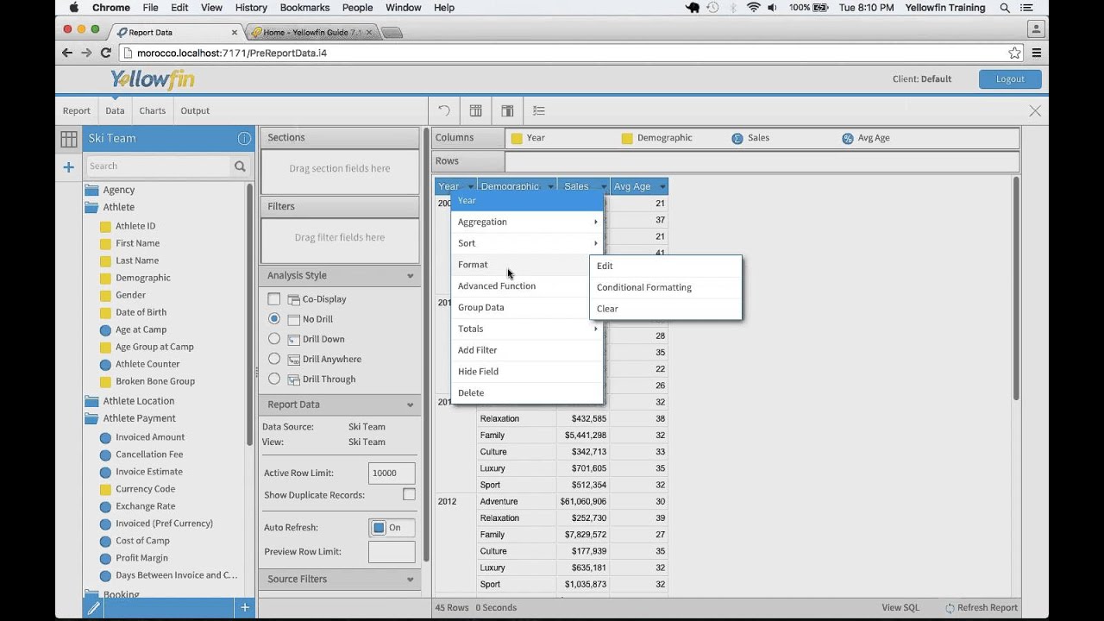Collapse the Athlete Payment folder
Image resolution: width=1104 pixels, height=621 pixels.
coord(91,418)
